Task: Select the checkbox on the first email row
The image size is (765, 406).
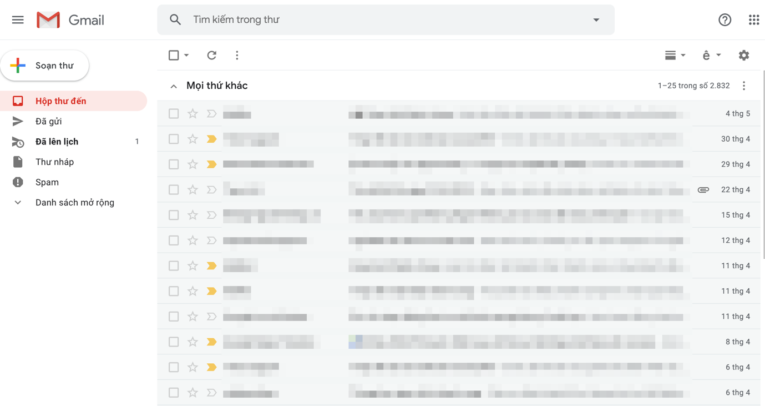Action: (x=174, y=113)
